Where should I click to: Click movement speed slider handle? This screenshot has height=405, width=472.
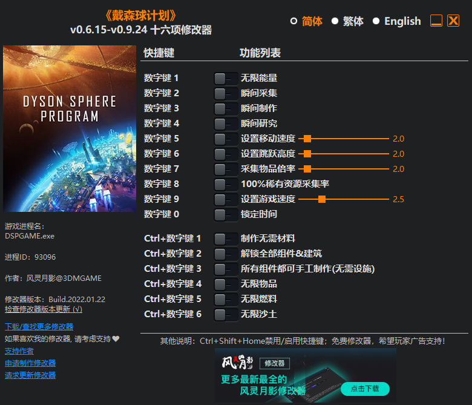pos(307,139)
